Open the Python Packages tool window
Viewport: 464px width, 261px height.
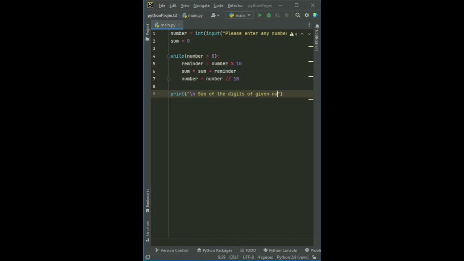click(x=215, y=250)
